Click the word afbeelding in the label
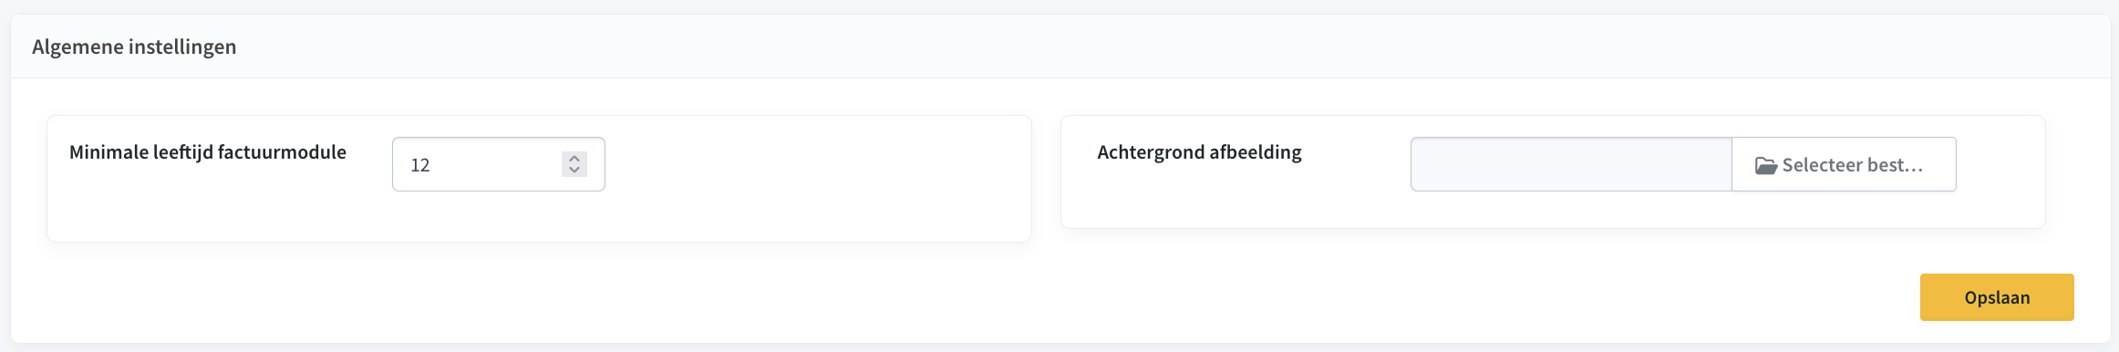The height and width of the screenshot is (352, 2119). coord(1256,152)
